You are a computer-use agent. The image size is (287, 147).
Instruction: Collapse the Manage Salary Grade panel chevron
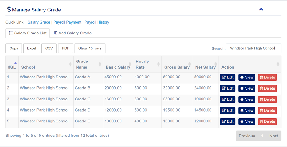261,9
